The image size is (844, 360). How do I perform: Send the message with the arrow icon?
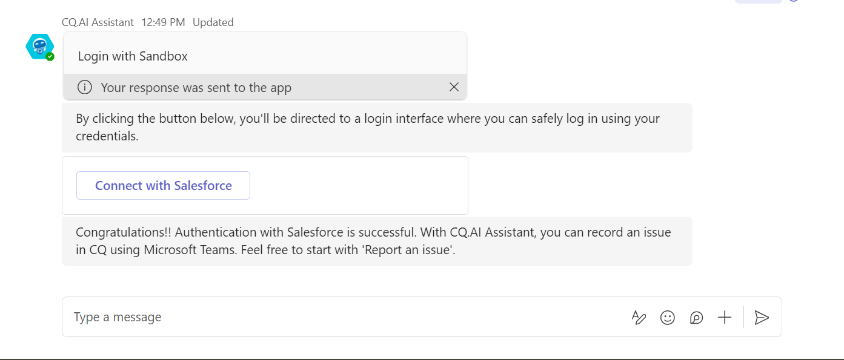point(762,317)
